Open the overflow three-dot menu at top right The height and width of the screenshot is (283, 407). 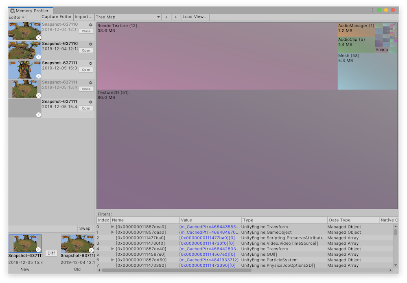tap(373, 10)
